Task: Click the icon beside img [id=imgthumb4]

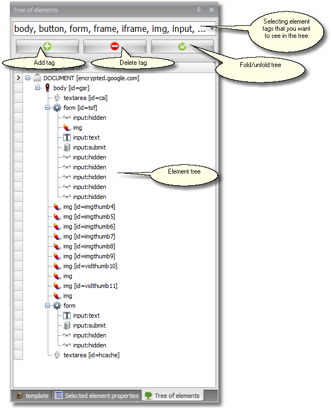Action: [57, 207]
